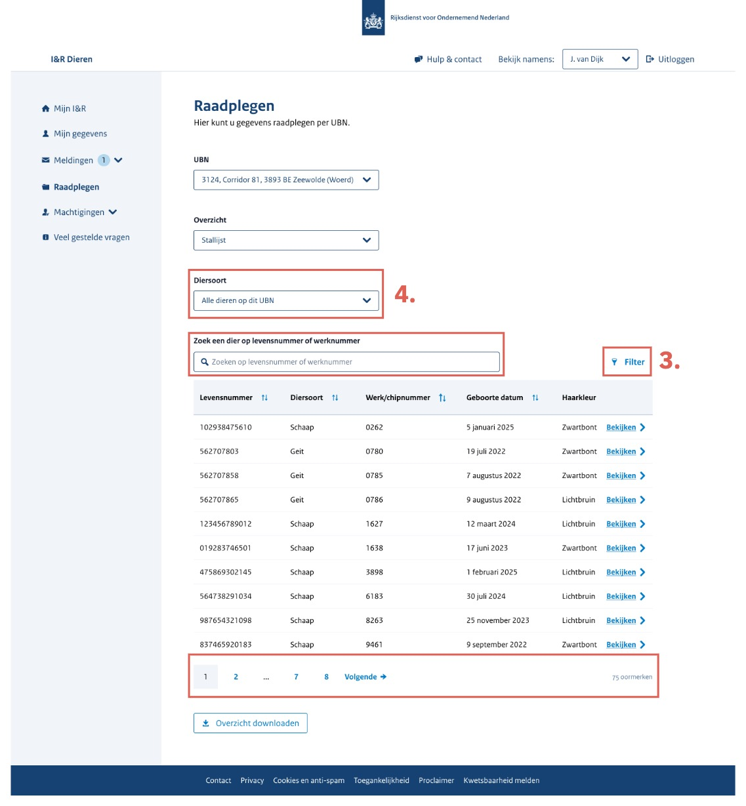Image resolution: width=746 pixels, height=806 pixels.
Task: Click Uitloggen to log out
Action: click(x=676, y=60)
